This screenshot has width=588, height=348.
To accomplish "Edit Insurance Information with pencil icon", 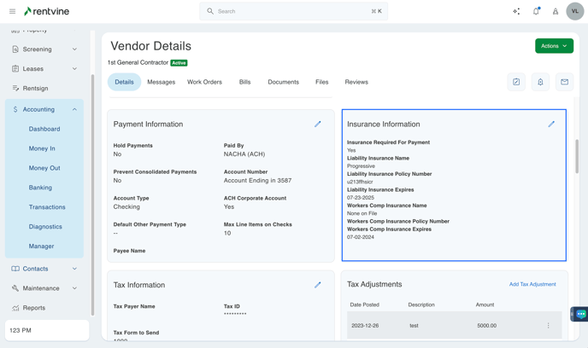I will click(551, 124).
